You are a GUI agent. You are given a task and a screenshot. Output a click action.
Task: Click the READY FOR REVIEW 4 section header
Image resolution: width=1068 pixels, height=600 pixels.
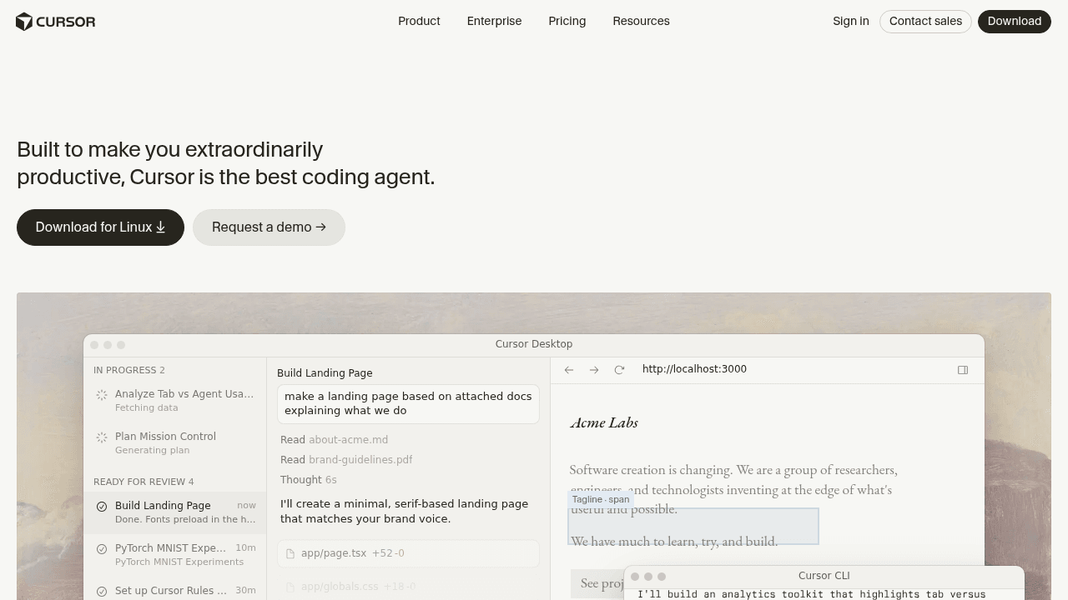point(144,482)
